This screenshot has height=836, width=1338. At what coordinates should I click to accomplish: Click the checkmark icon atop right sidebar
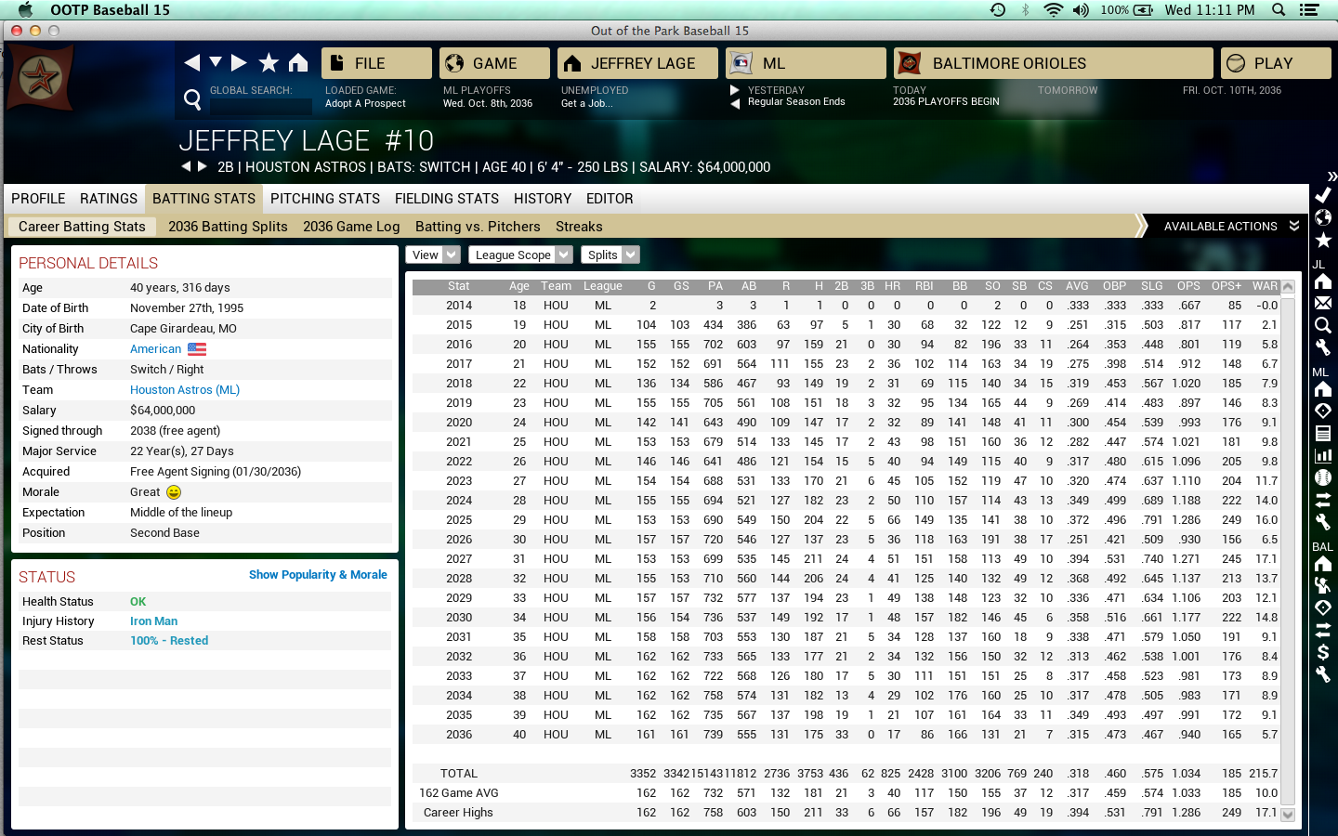point(1323,195)
